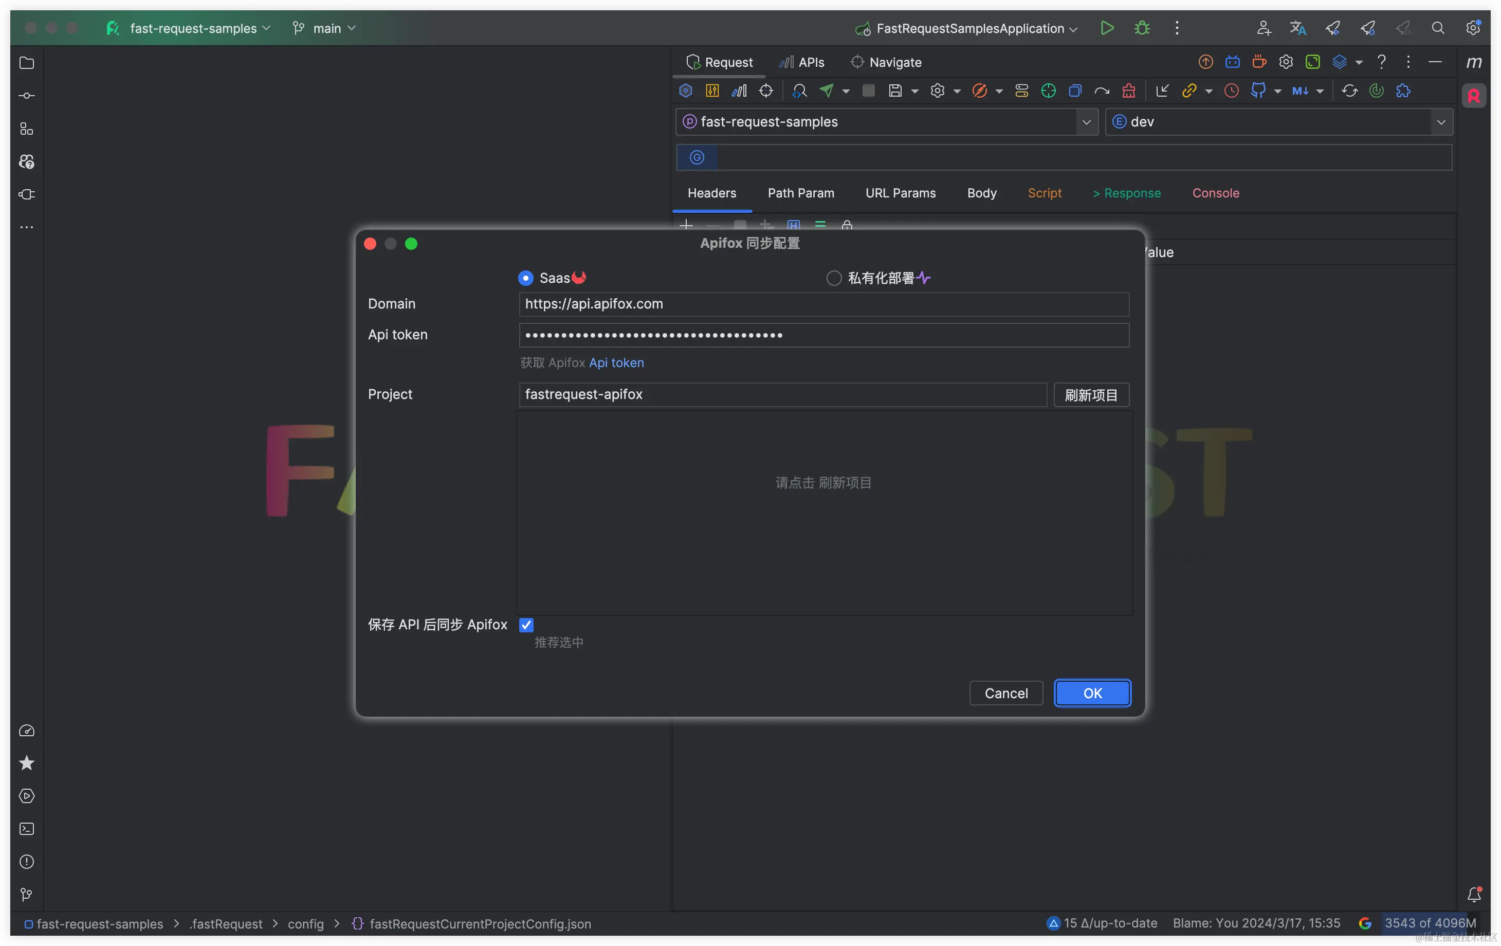Click the 刷新项目 button
The width and height of the screenshot is (1501, 946).
pos(1090,395)
